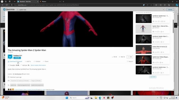Open the Published date clock icon
179x100 pixels.
tap(9, 77)
